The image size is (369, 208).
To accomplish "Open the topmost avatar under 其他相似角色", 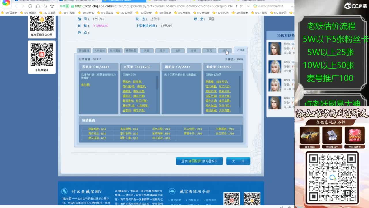I will pos(275,49).
